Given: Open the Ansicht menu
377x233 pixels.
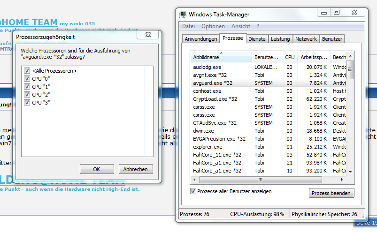Looking at the screenshot, I should point(241,26).
